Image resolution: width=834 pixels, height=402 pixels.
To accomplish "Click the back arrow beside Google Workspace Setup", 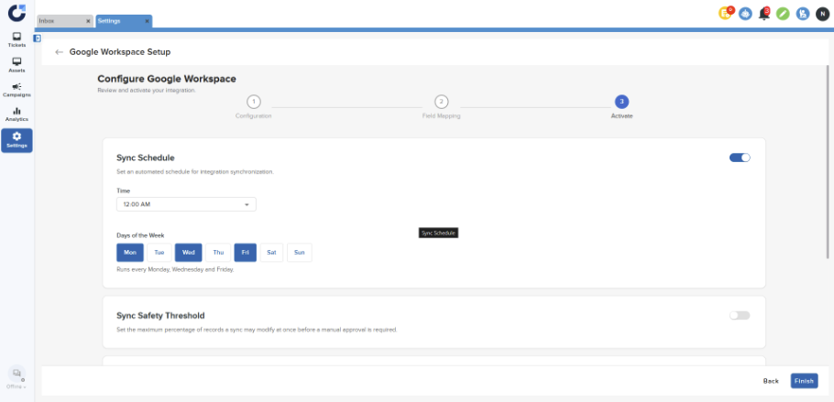I will (x=60, y=52).
